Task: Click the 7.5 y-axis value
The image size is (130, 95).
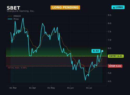Action: click(109, 32)
